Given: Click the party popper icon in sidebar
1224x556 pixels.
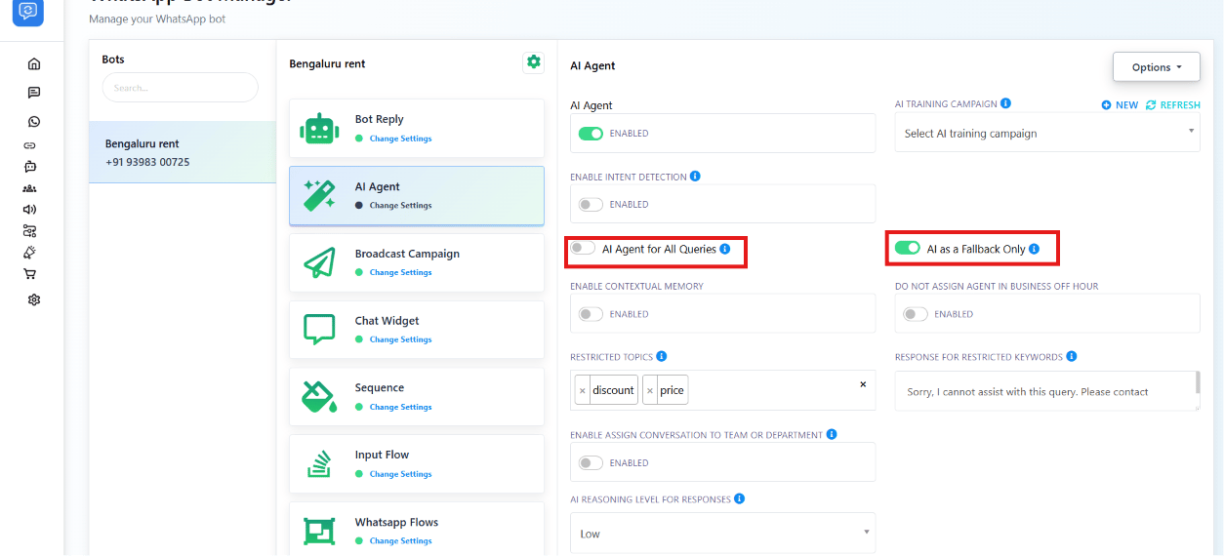Looking at the screenshot, I should coord(30,253).
